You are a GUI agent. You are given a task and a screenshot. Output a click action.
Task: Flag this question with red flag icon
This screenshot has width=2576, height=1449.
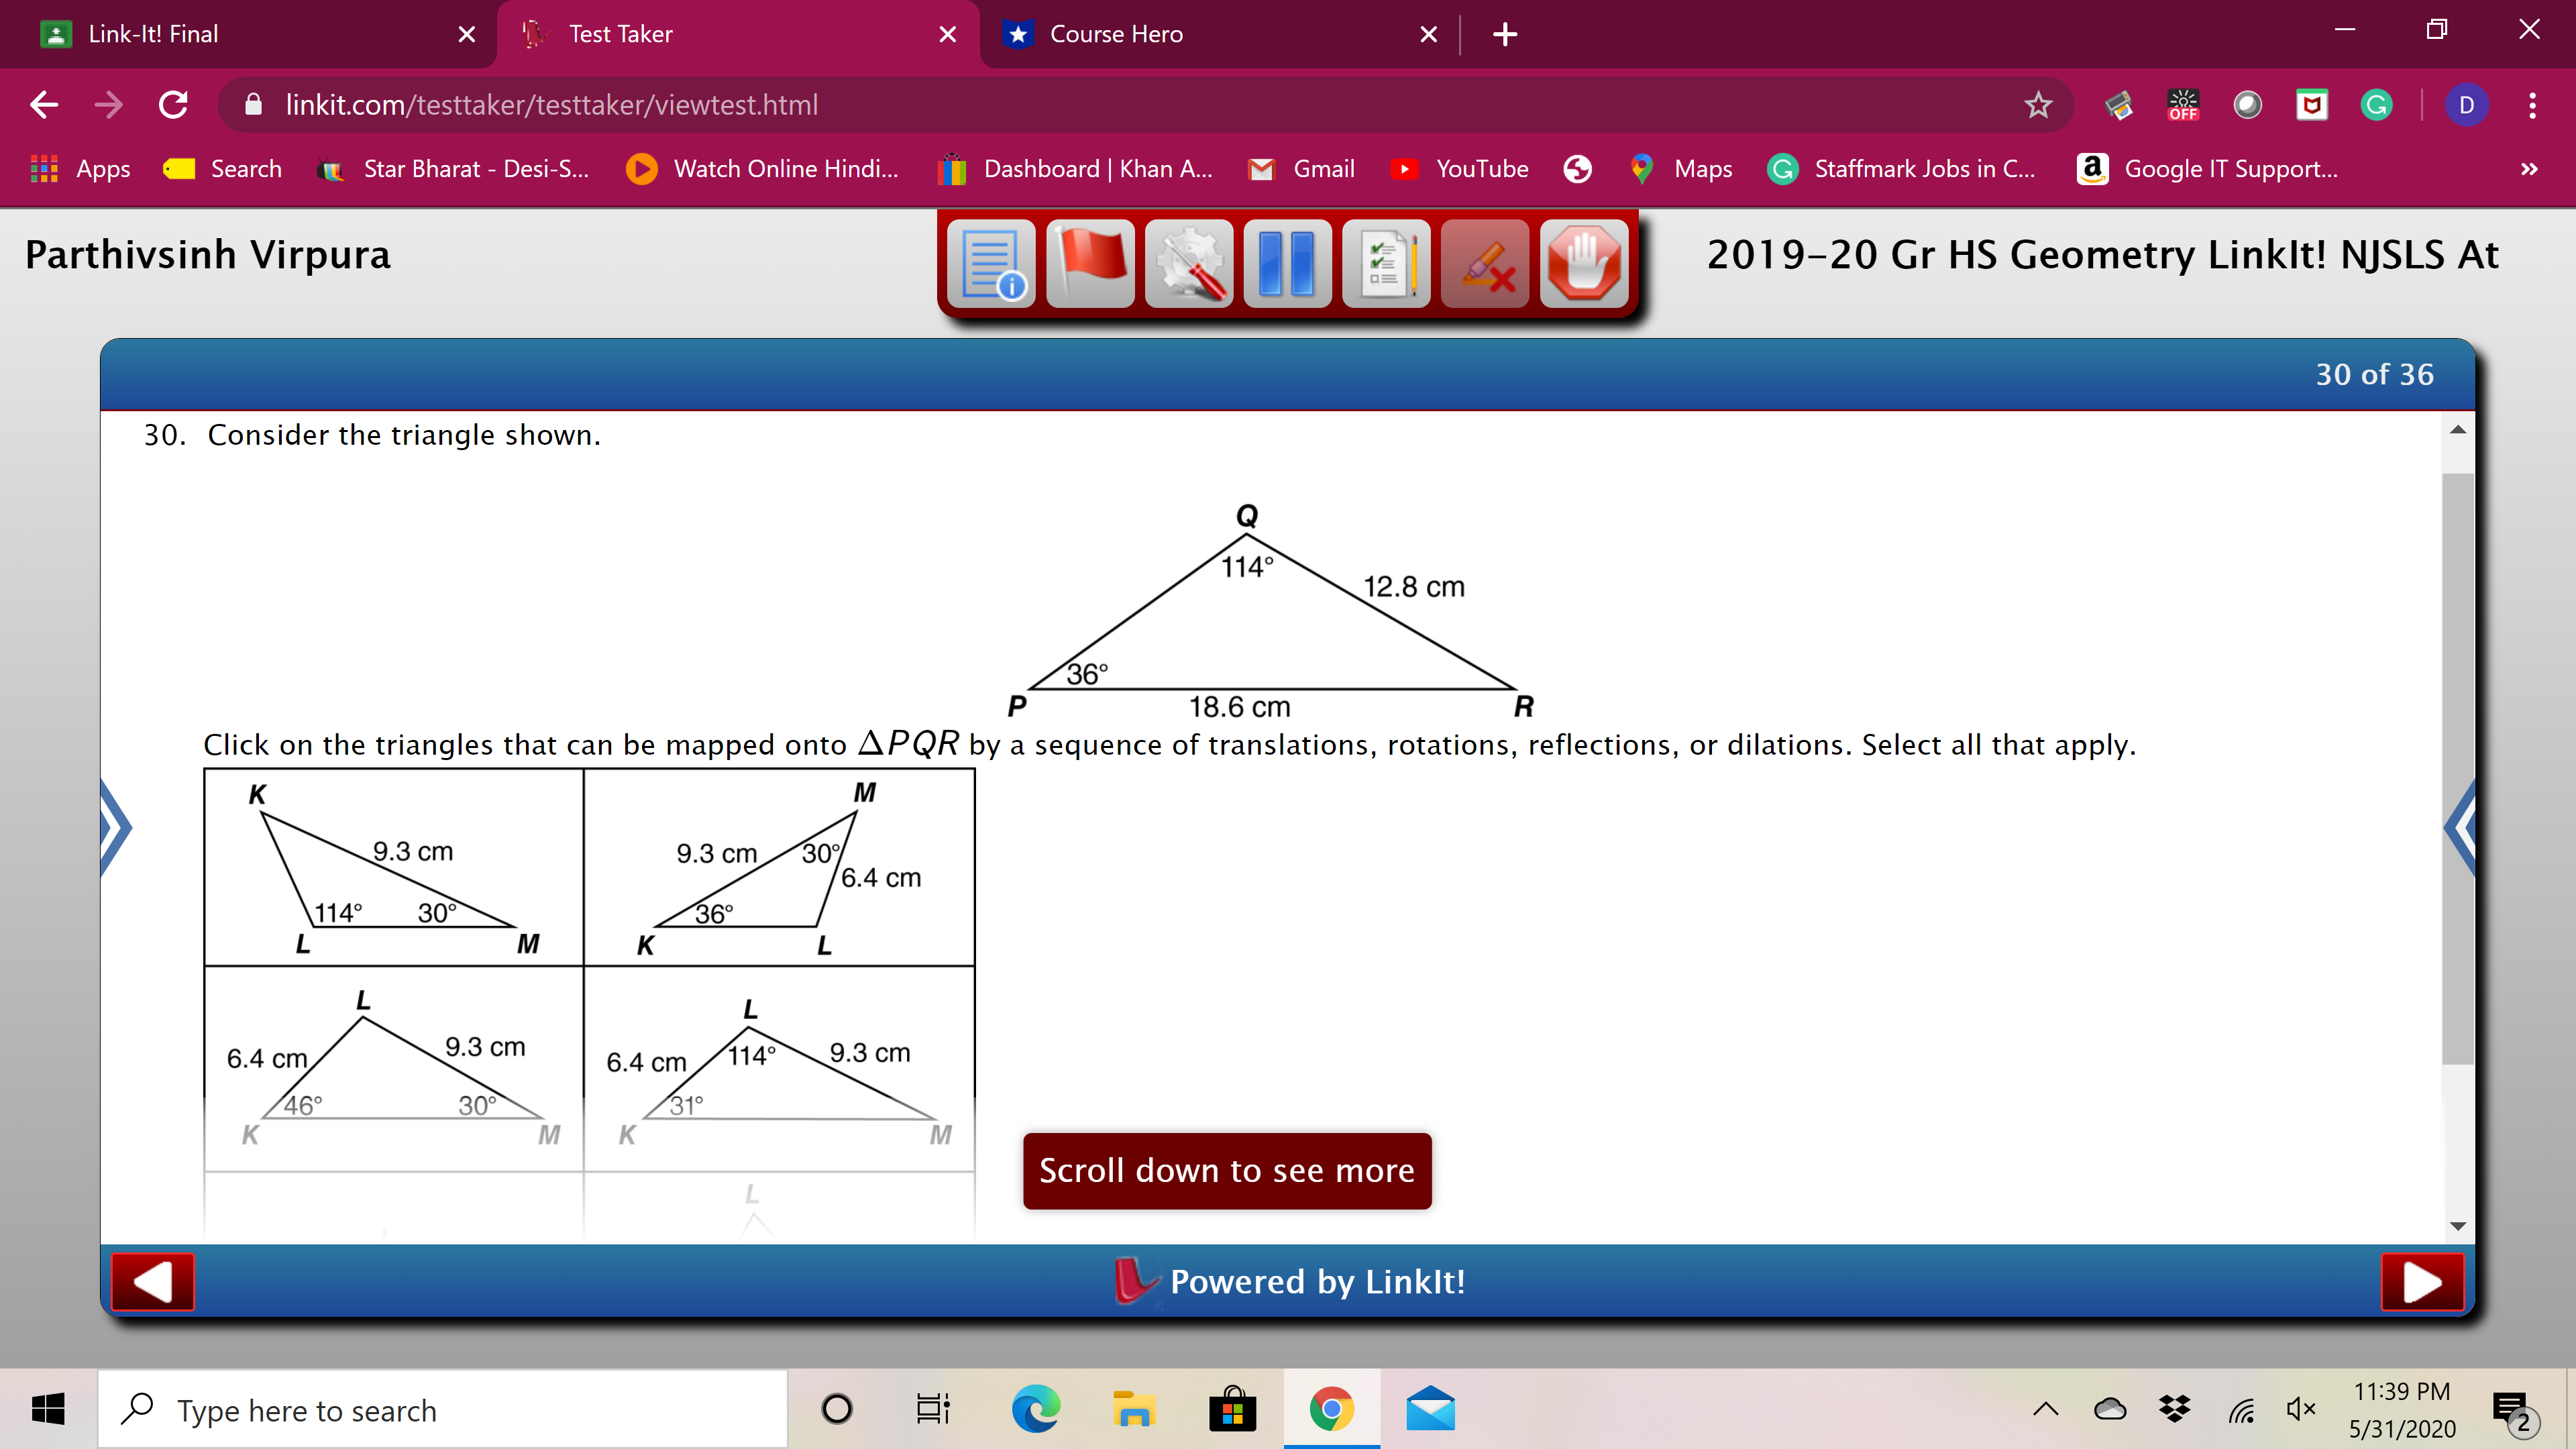tap(1090, 264)
